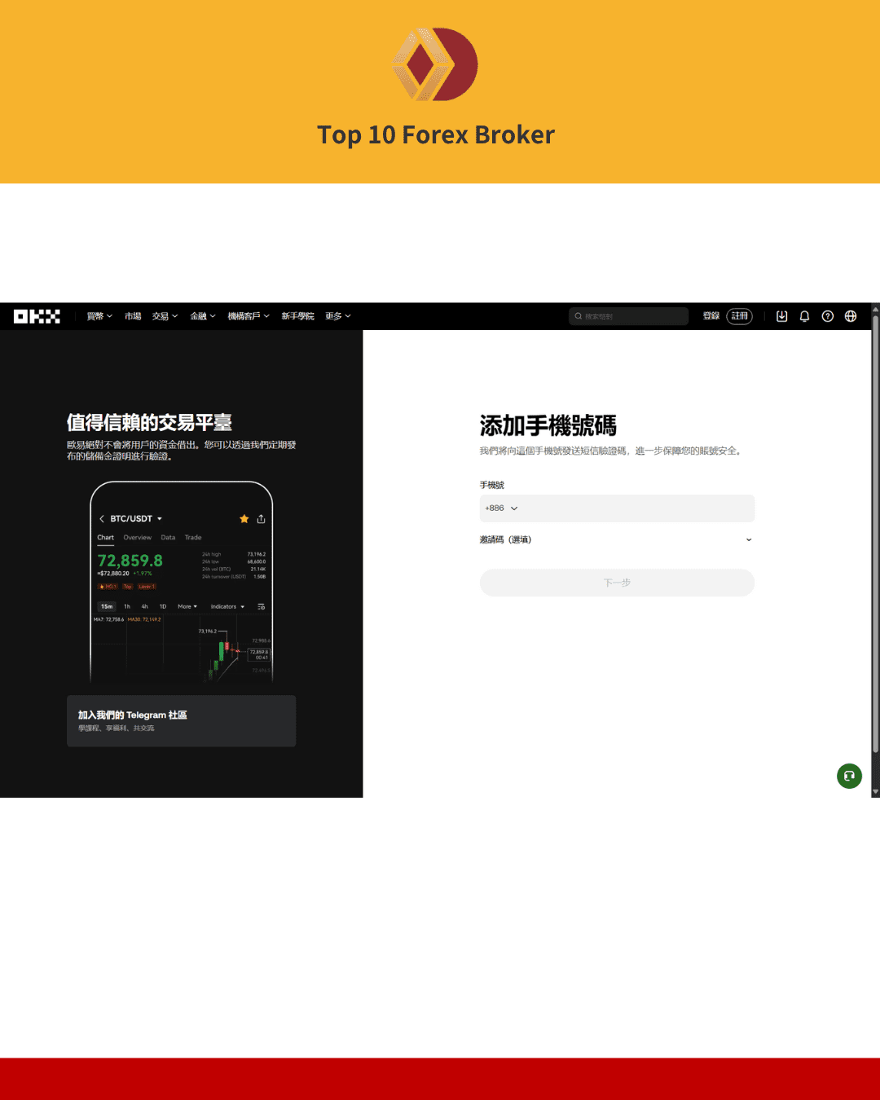Open the +886 country code dropdown
880x1100 pixels.
pos(501,508)
